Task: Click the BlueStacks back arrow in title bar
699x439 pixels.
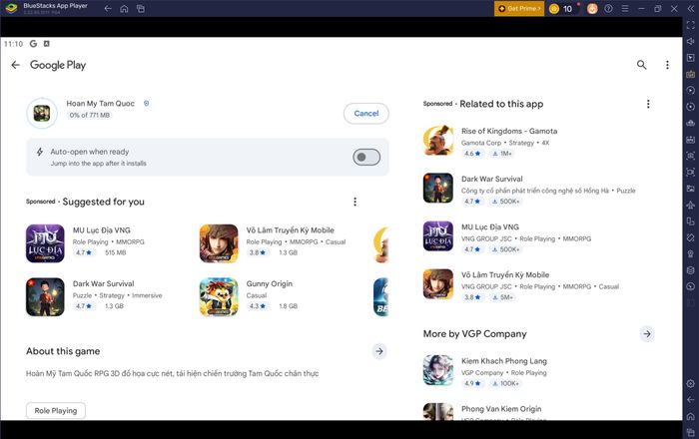Action: tap(108, 8)
